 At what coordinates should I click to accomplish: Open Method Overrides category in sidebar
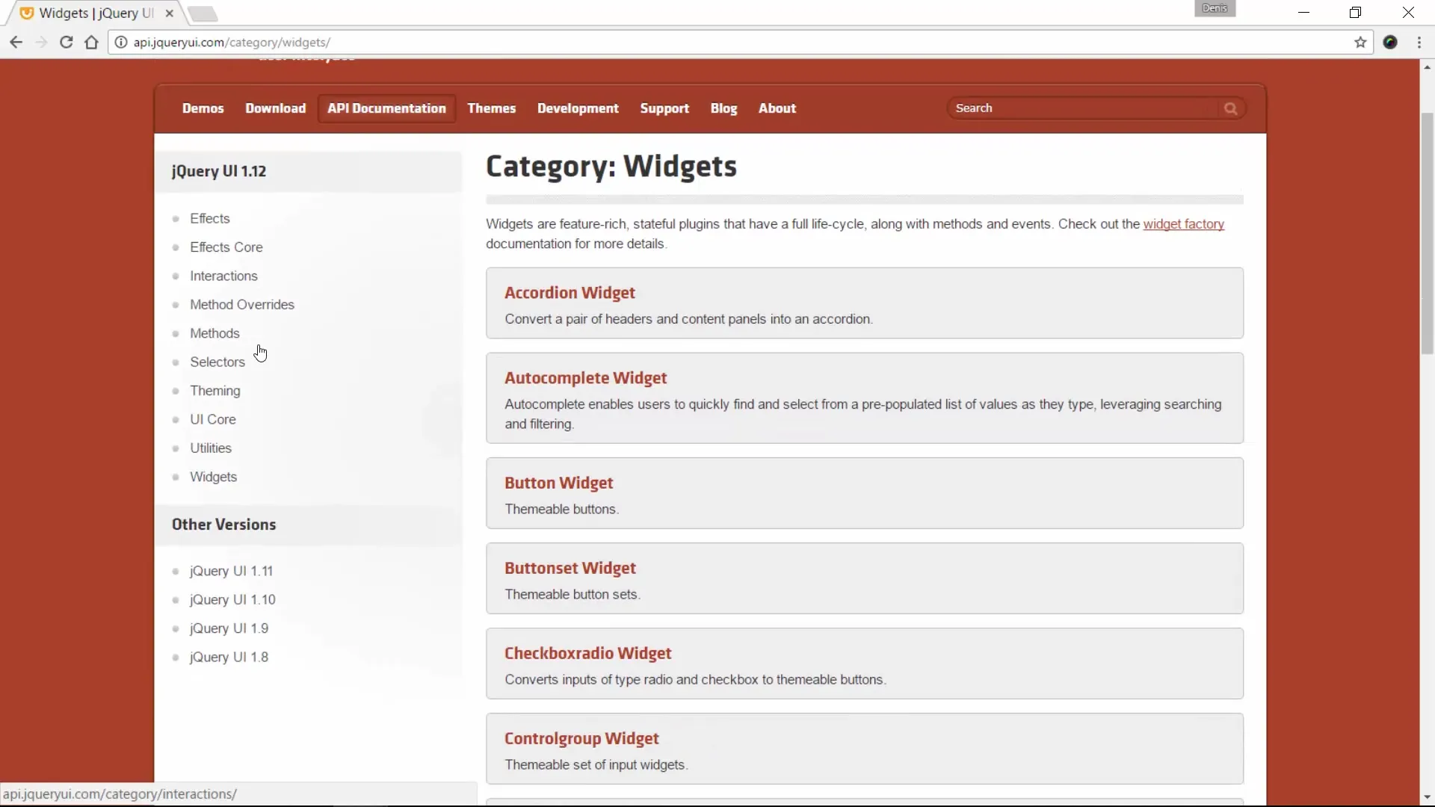241,305
